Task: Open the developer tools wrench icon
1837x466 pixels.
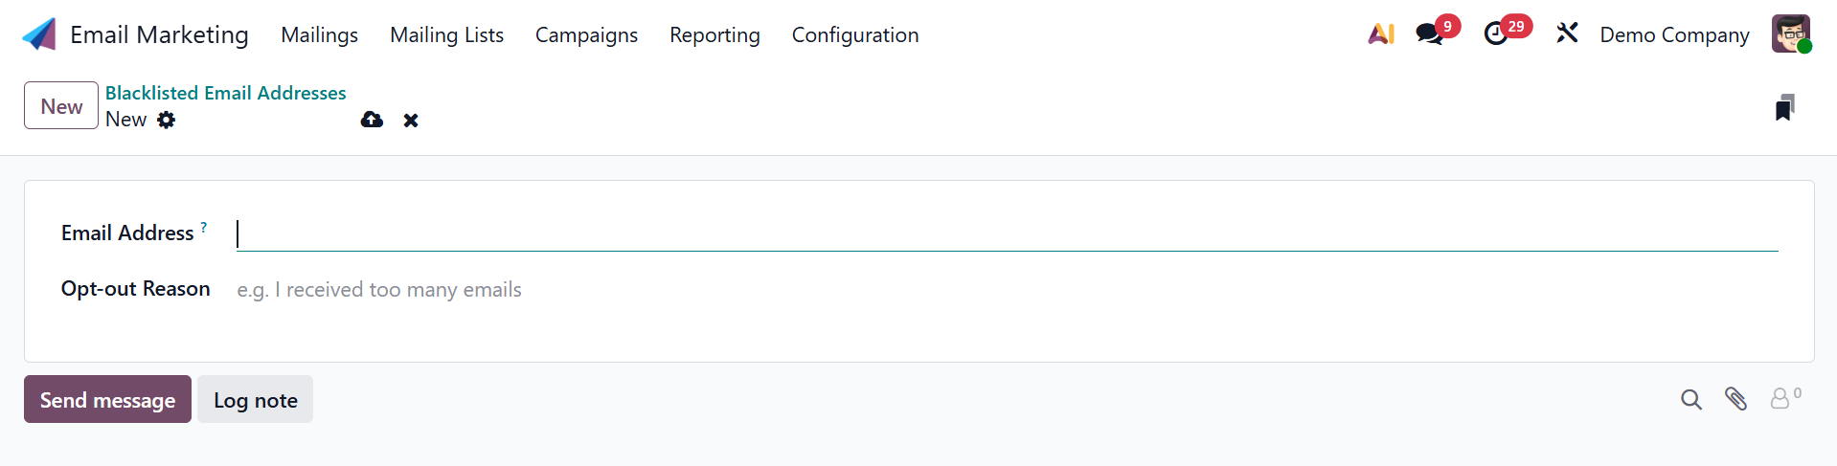Action: pyautogui.click(x=1567, y=34)
